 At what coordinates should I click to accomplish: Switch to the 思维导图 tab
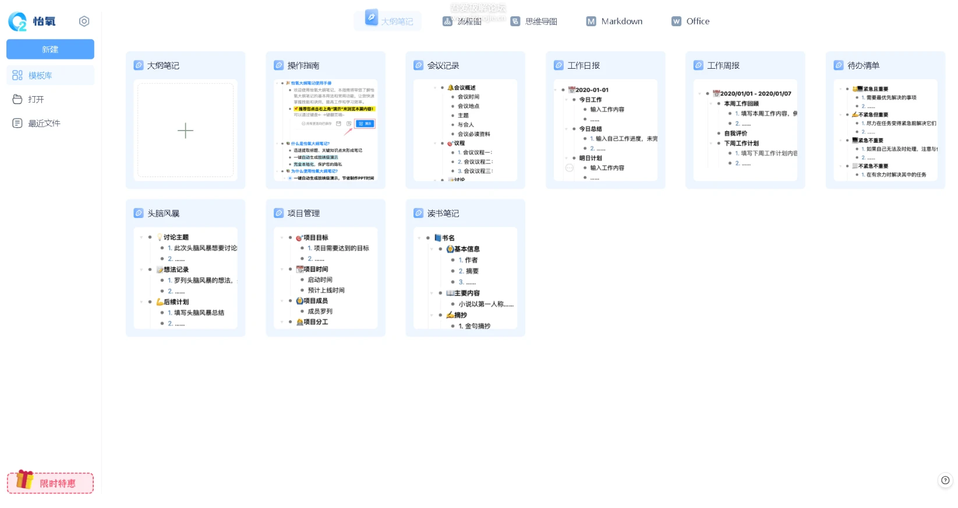click(x=534, y=21)
